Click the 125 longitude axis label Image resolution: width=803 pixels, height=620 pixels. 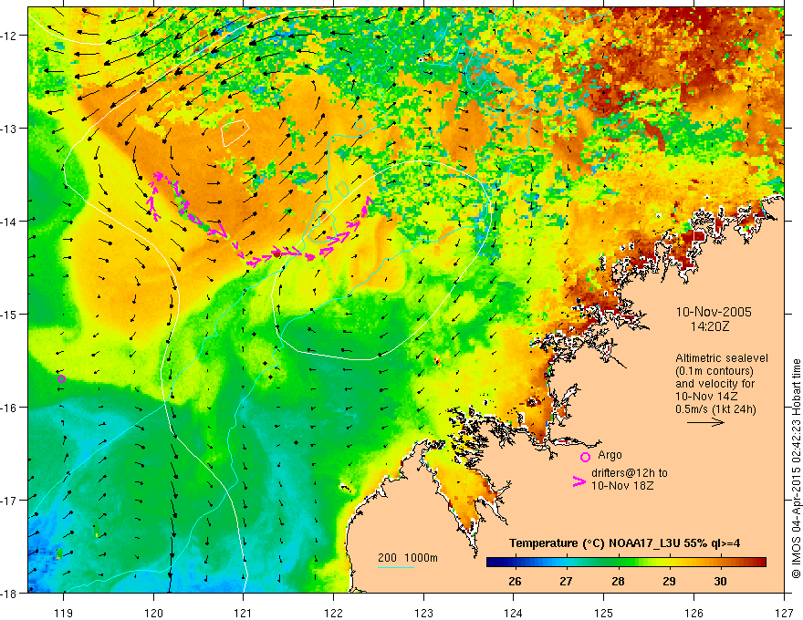pos(604,613)
